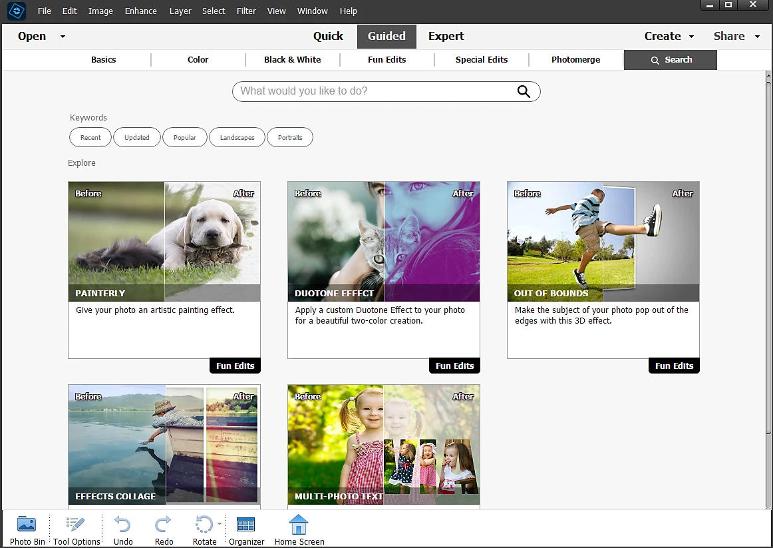Viewport: 773px width, 548px height.
Task: Click the Undo arrow icon
Action: (123, 525)
